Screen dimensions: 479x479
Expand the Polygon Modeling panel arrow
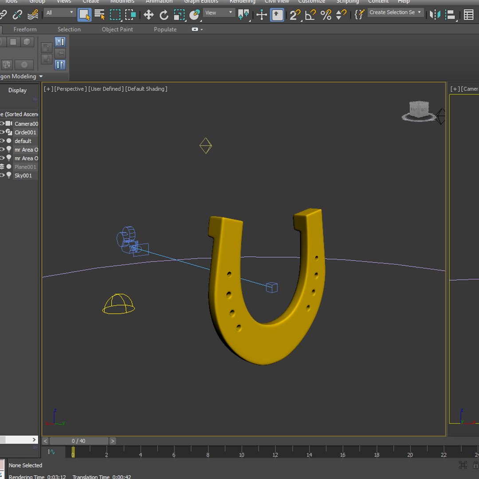click(41, 76)
